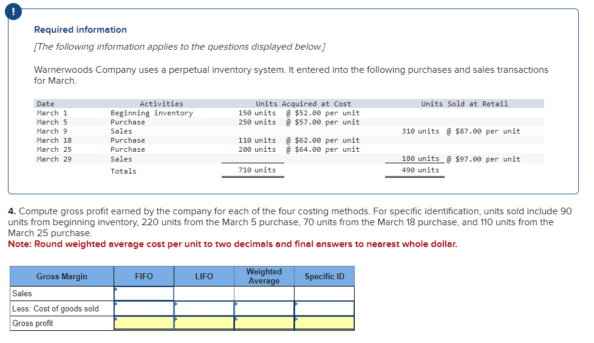This screenshot has width=594, height=343.
Task: Select Weighted Average Gross profit yellow cell
Action: coord(264,324)
